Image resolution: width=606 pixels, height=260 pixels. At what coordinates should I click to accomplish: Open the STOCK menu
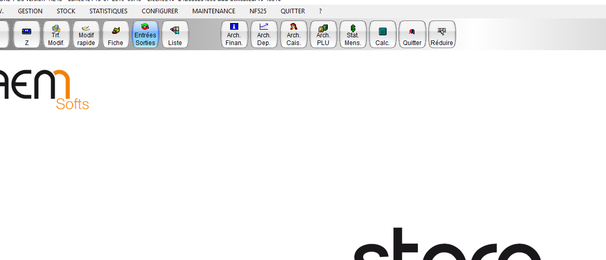pos(66,11)
